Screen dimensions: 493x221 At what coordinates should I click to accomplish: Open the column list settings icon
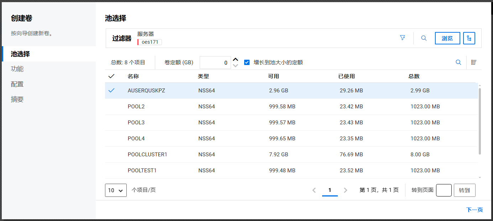(x=474, y=62)
